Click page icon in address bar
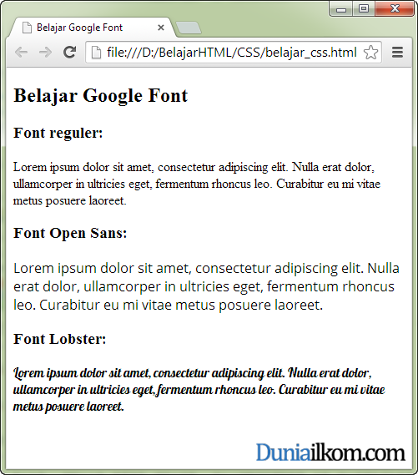This screenshot has height=475, width=418. point(96,53)
